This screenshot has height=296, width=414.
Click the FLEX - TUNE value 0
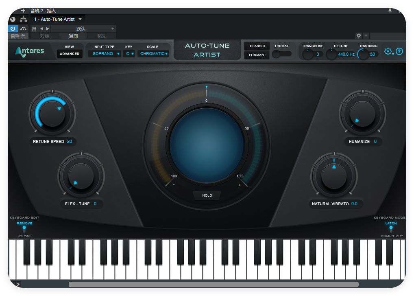pos(95,204)
